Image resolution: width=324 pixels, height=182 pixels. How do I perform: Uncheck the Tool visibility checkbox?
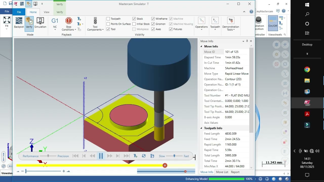click(108, 29)
